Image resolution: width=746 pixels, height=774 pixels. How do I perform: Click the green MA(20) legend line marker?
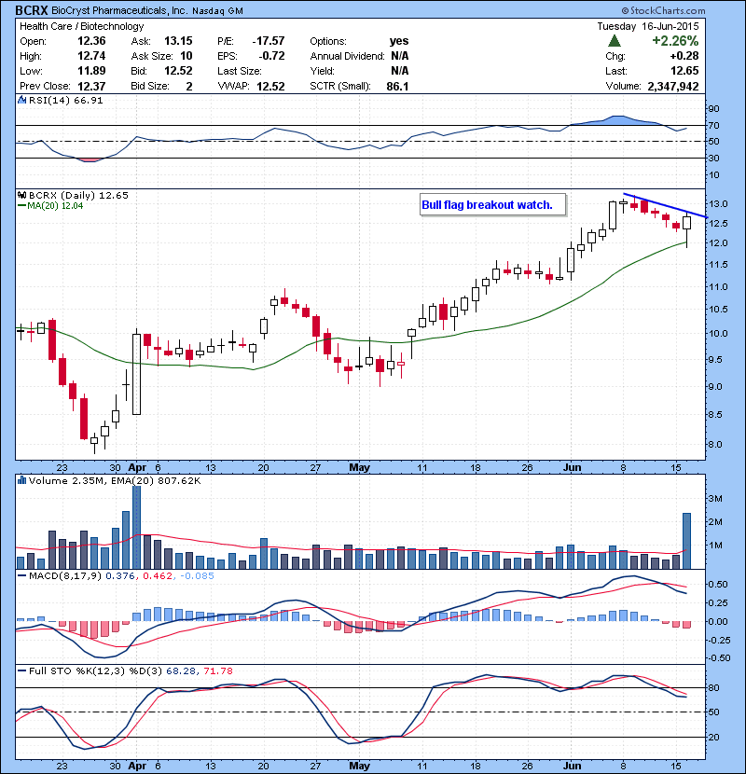[21, 206]
